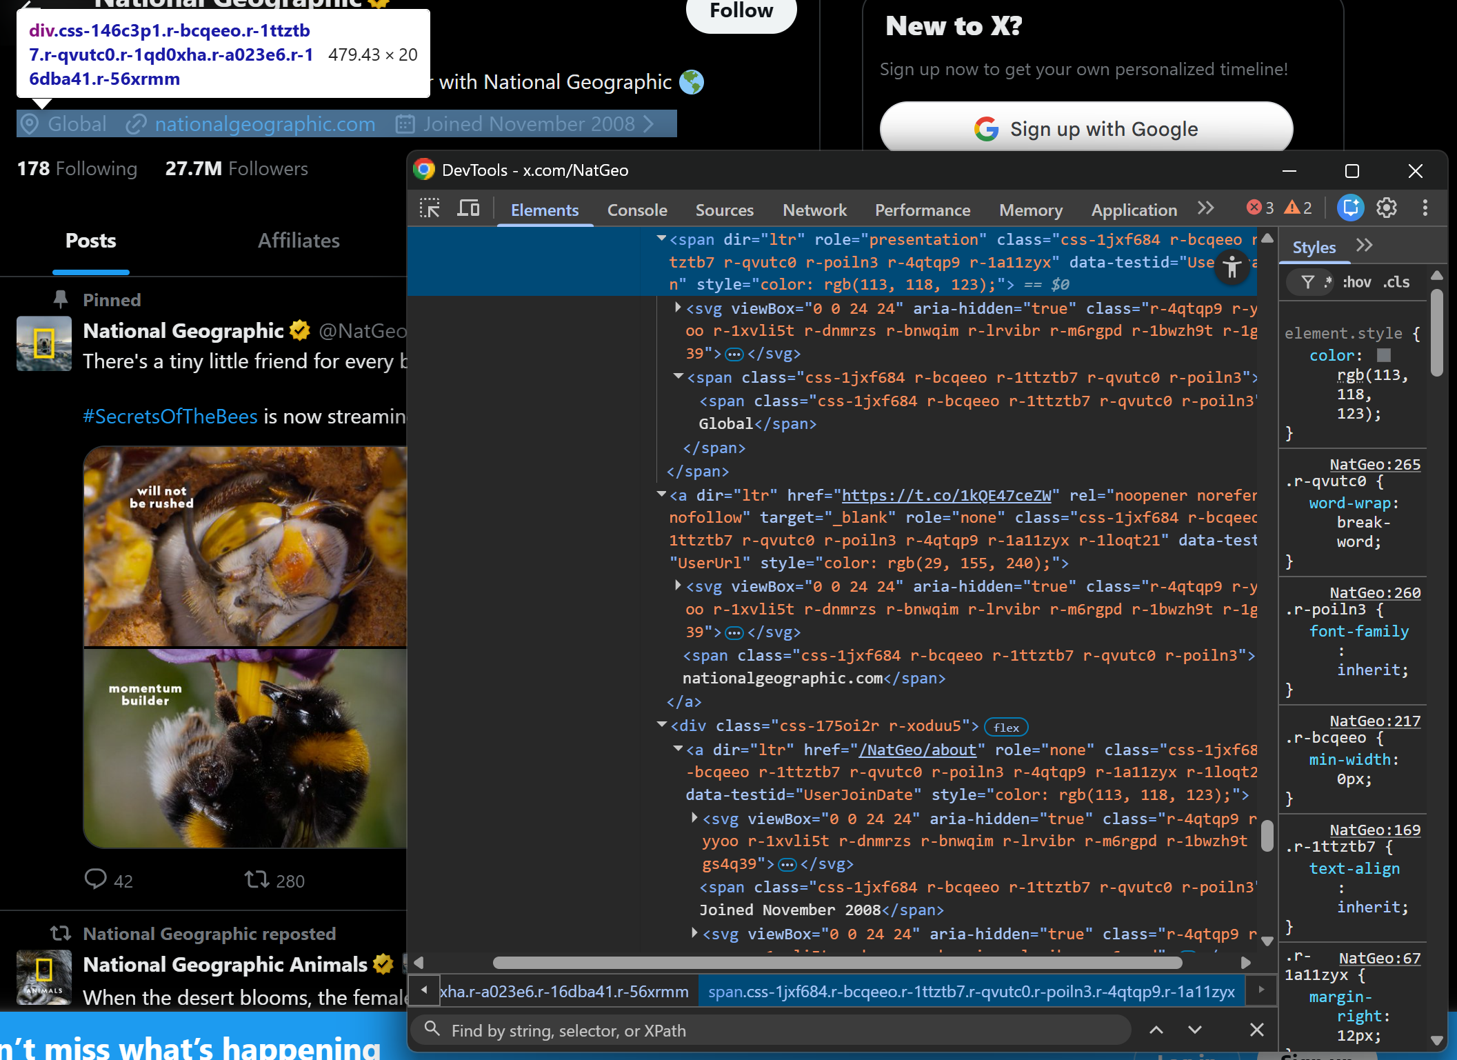The width and height of the screenshot is (1457, 1060).
Task: Show more DevTools tabs with double chevron
Action: click(1205, 208)
